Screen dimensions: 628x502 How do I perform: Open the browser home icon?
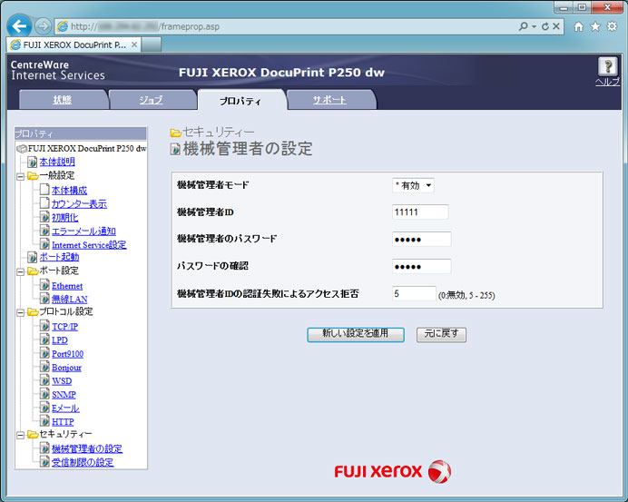pos(578,26)
